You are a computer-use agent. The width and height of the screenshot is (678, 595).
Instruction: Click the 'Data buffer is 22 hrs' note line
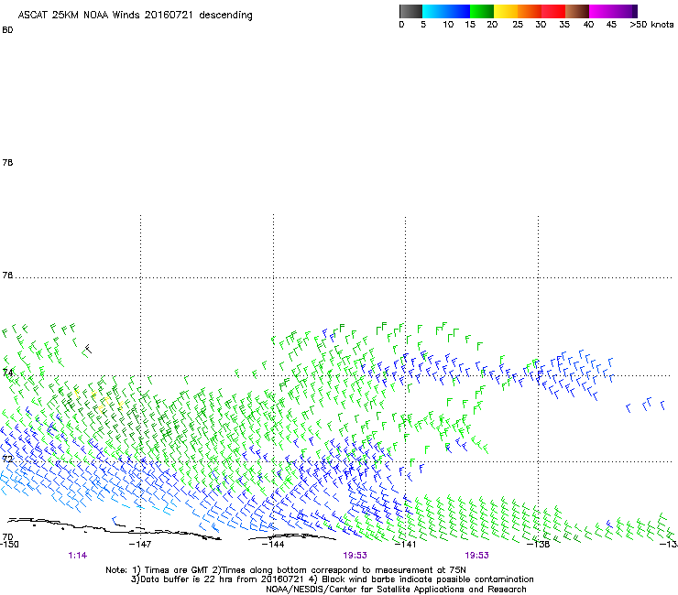click(332, 579)
